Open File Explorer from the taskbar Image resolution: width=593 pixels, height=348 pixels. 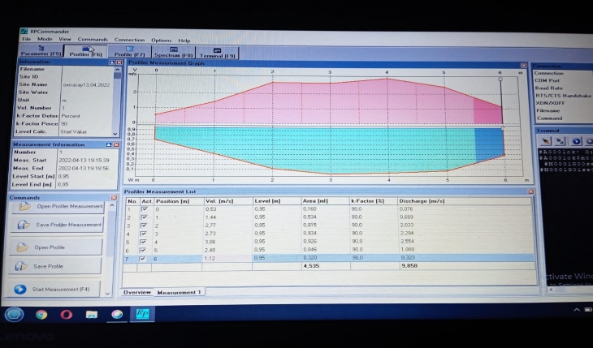click(x=92, y=315)
